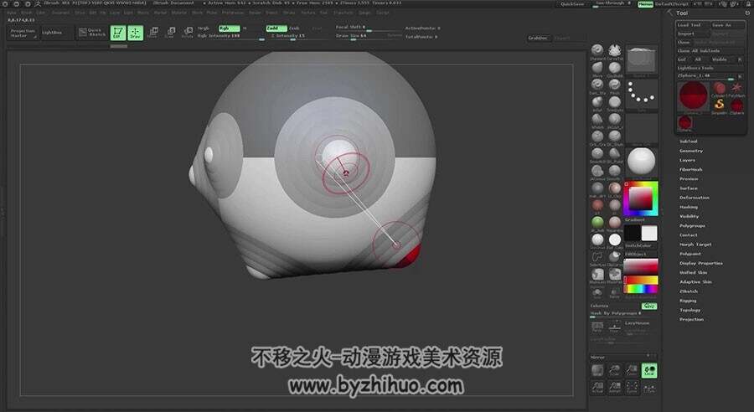
Task: Expand the Layers section
Action: [x=687, y=160]
